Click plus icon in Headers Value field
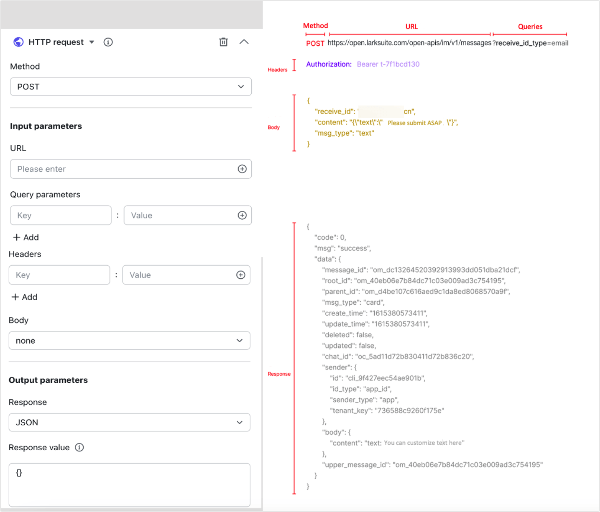The width and height of the screenshot is (600, 512). (241, 275)
